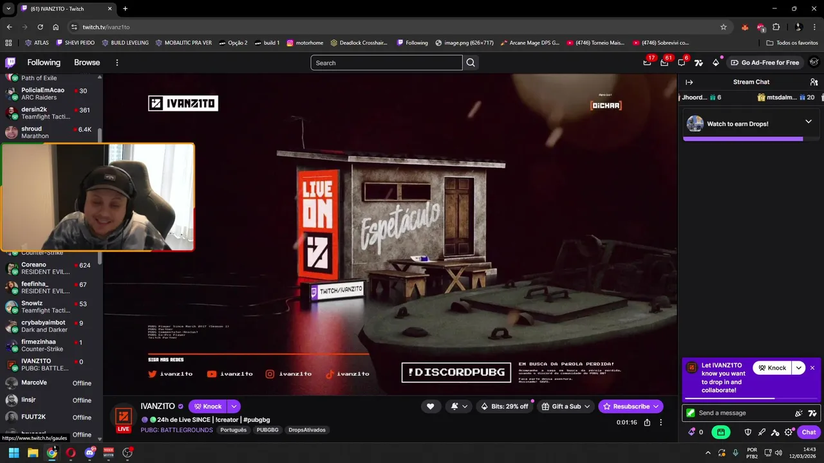Click IVANZ1TO live channel avatar

tap(123, 417)
